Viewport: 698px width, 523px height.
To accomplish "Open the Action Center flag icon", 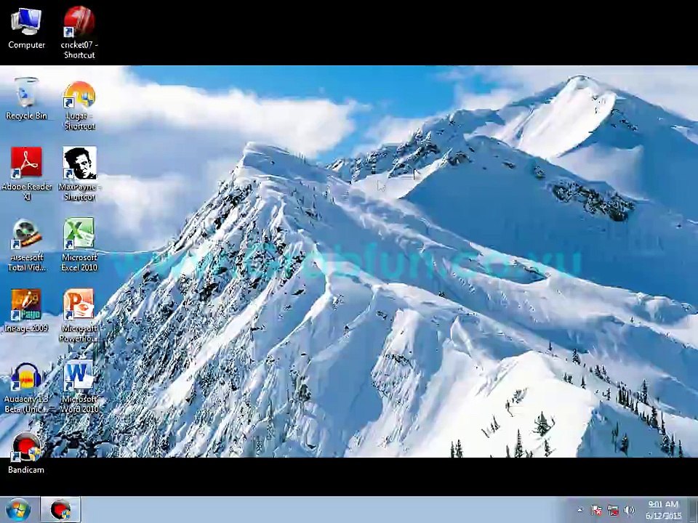I will (x=596, y=510).
